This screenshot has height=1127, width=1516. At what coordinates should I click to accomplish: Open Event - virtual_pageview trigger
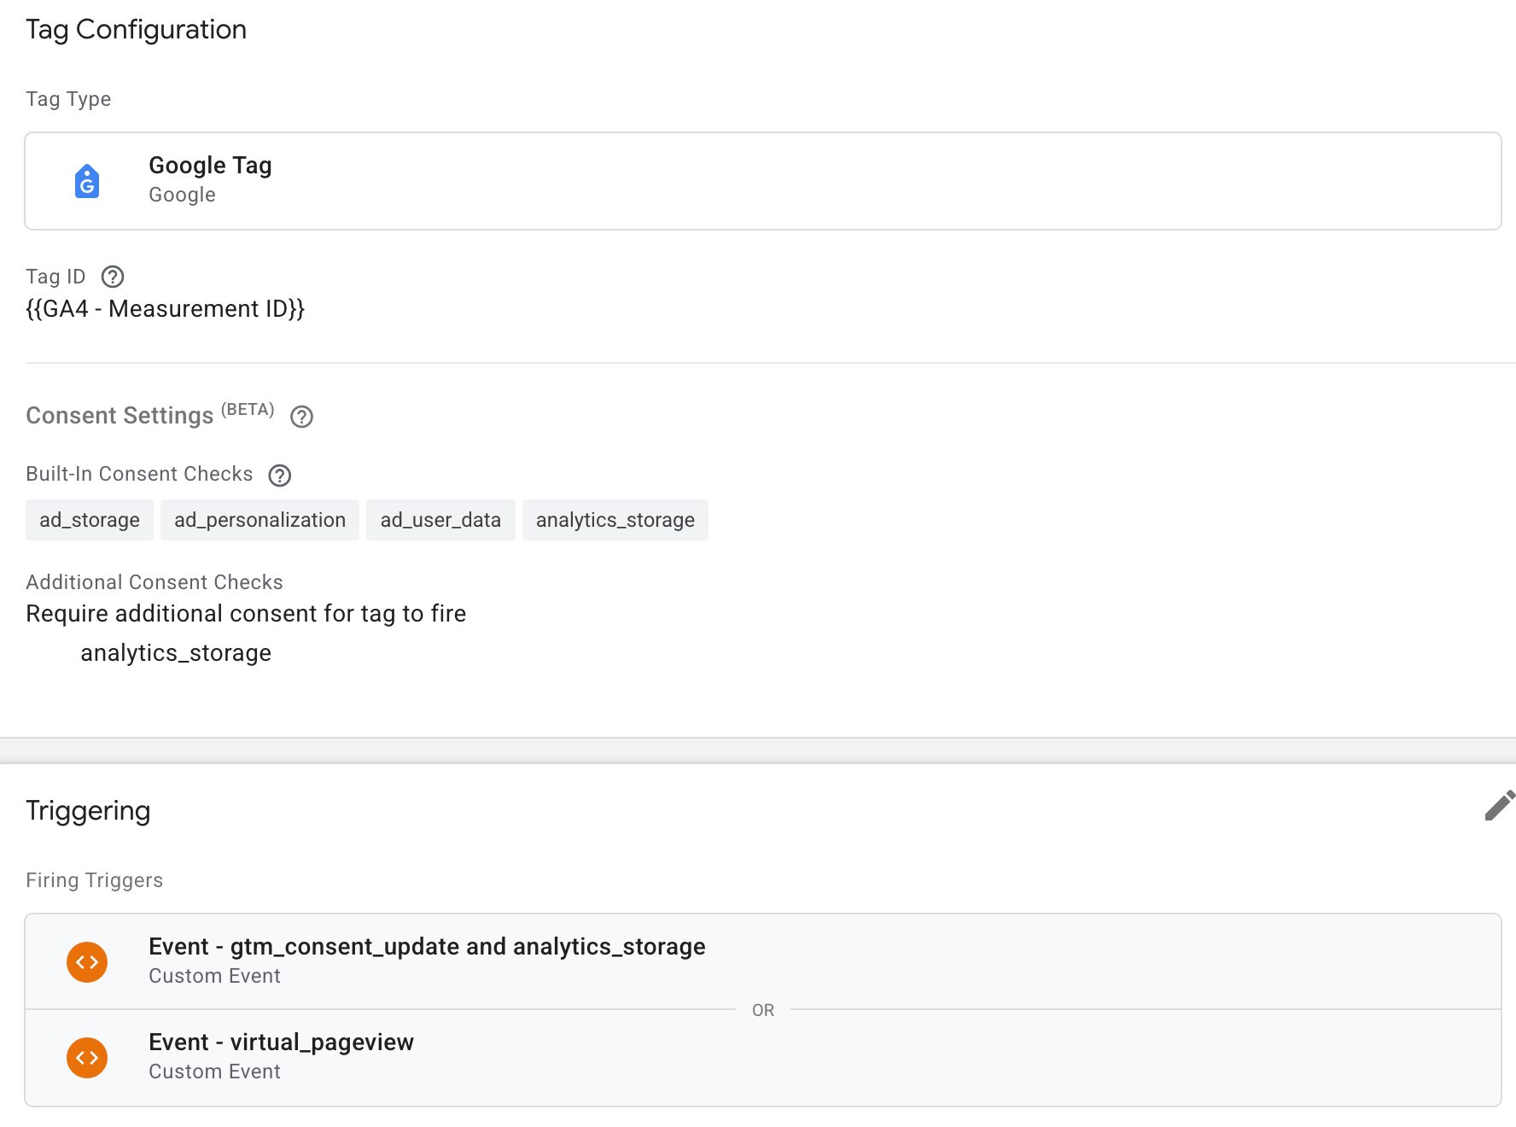point(763,1058)
